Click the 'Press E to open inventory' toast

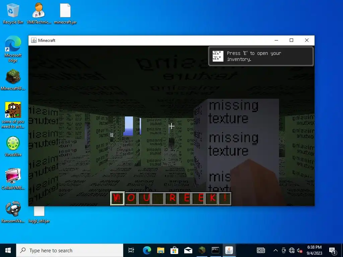pos(261,56)
